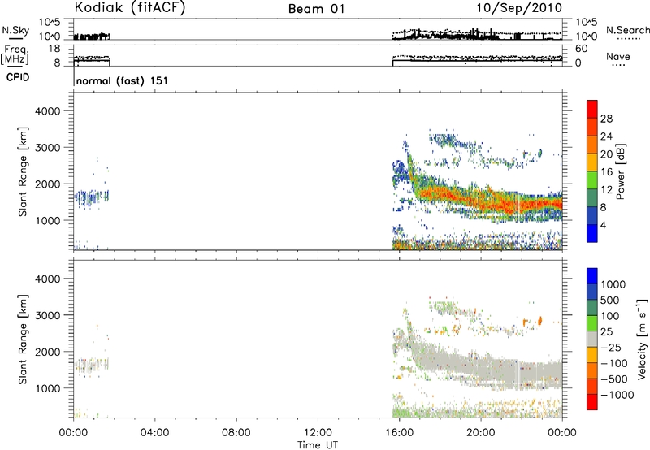Click the "18" frequency axis tick label
Image resolution: width=650 pixels, height=450 pixels.
click(x=54, y=49)
